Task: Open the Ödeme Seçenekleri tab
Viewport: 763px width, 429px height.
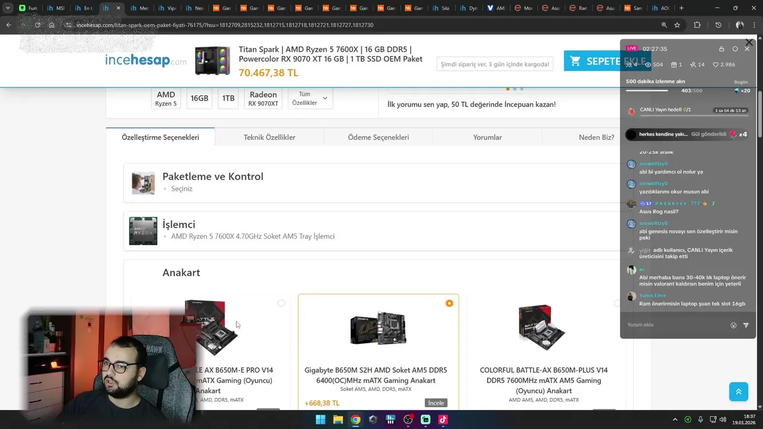Action: pyautogui.click(x=379, y=137)
